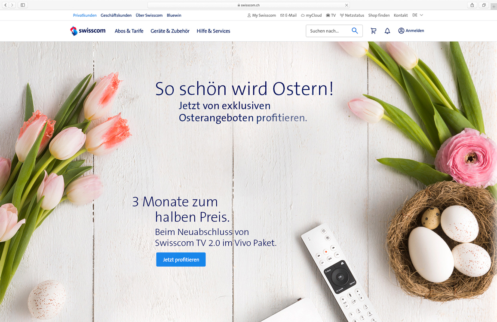This screenshot has height=322, width=497.
Task: Open the Hilfe & Services menu
Action: click(x=213, y=31)
